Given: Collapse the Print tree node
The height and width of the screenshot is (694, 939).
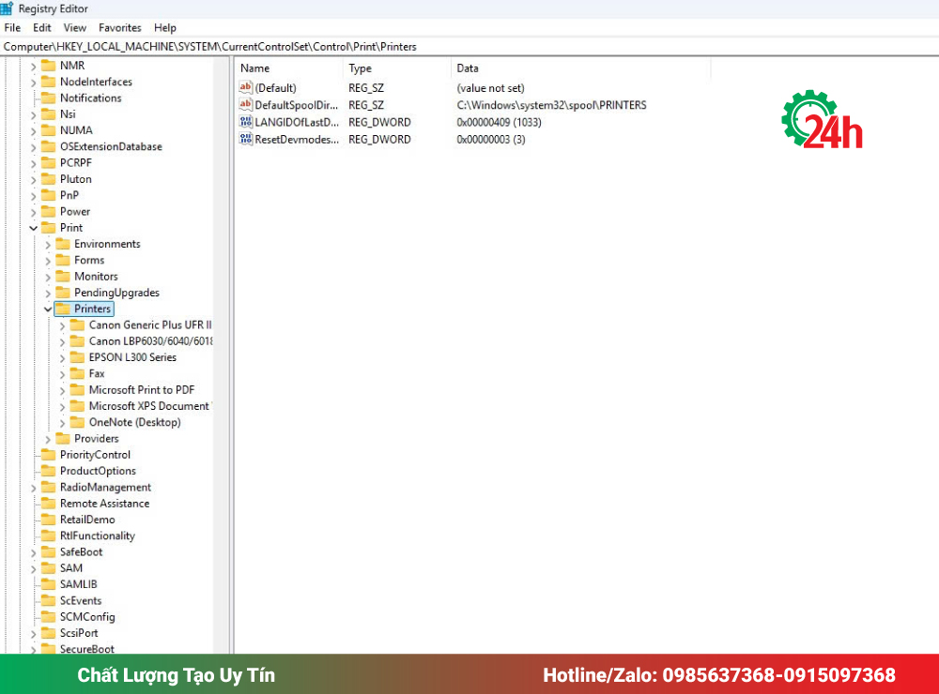Looking at the screenshot, I should tap(34, 228).
